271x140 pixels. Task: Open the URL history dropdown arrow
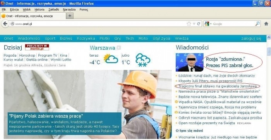click(x=194, y=24)
